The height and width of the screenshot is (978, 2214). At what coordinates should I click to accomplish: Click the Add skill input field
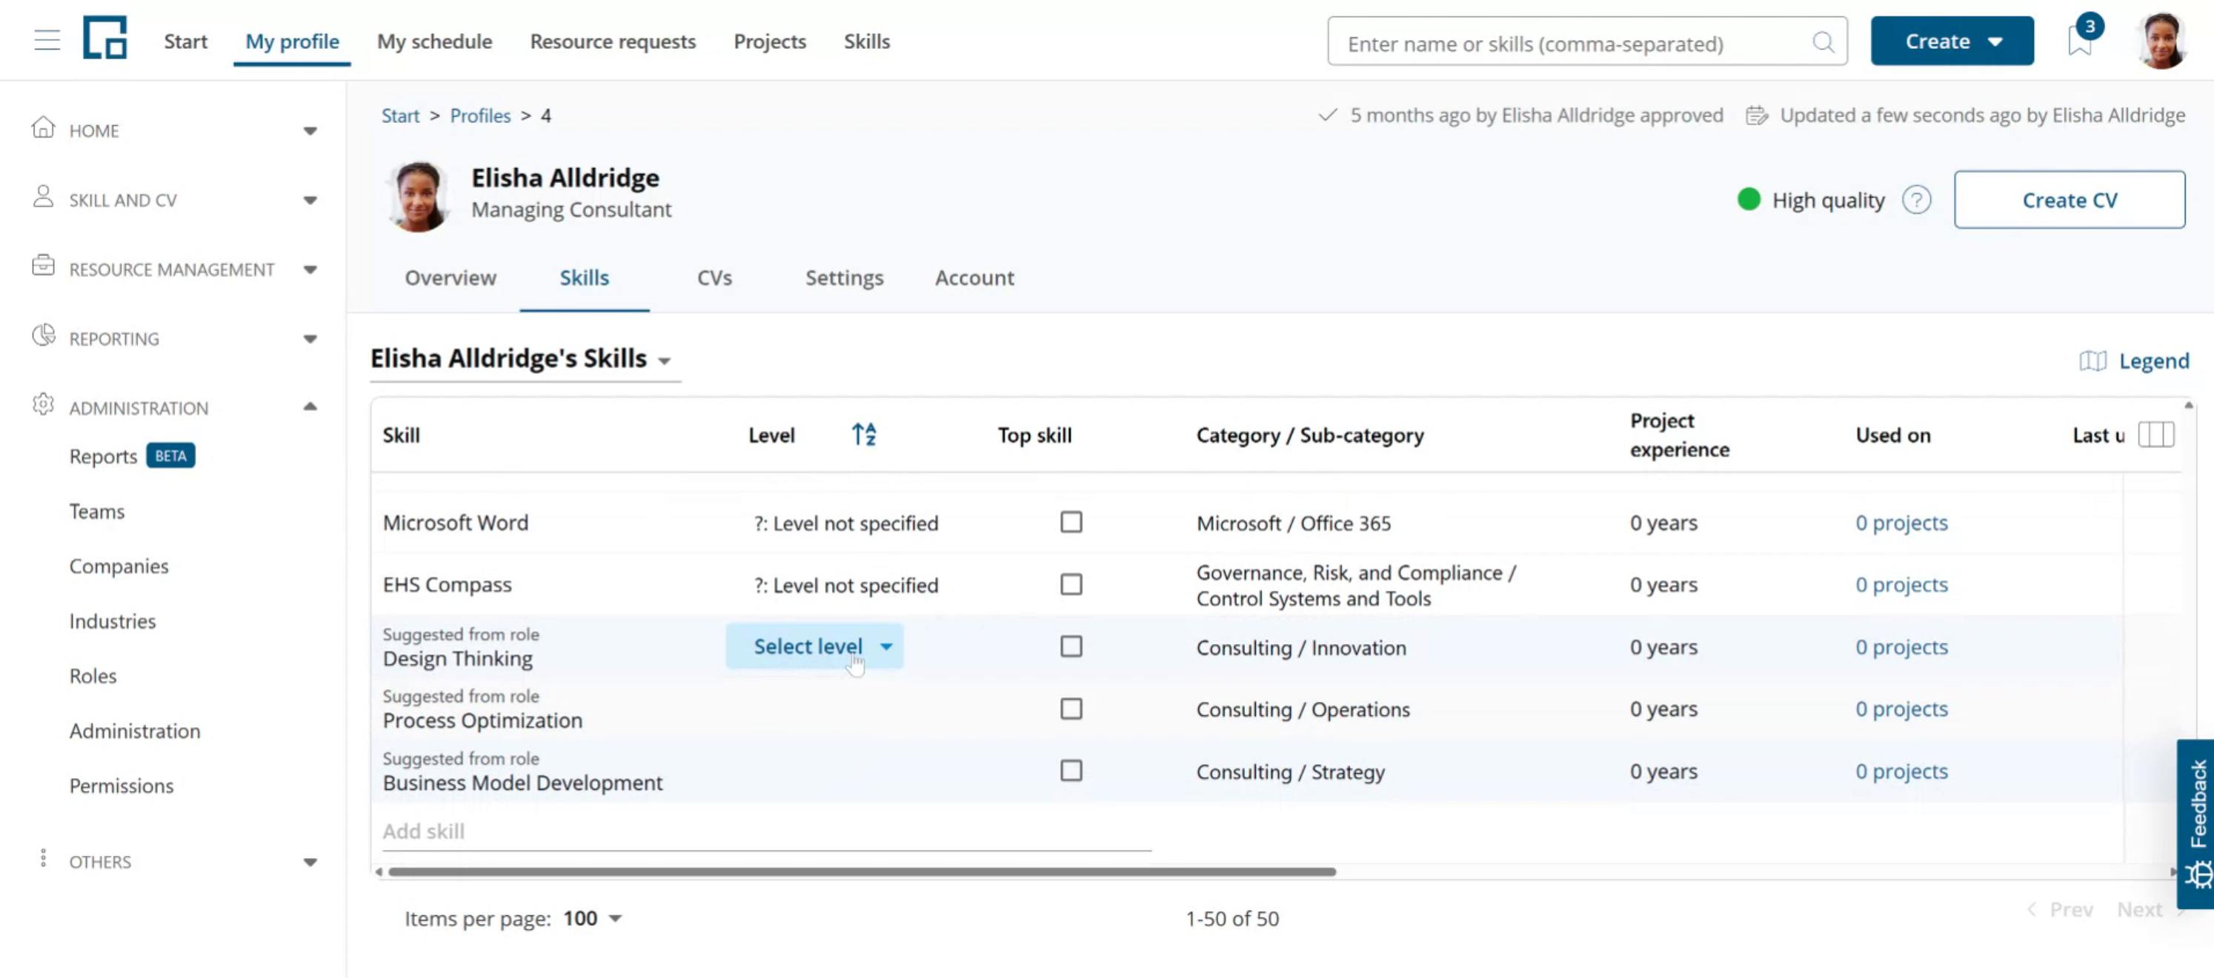click(x=767, y=831)
